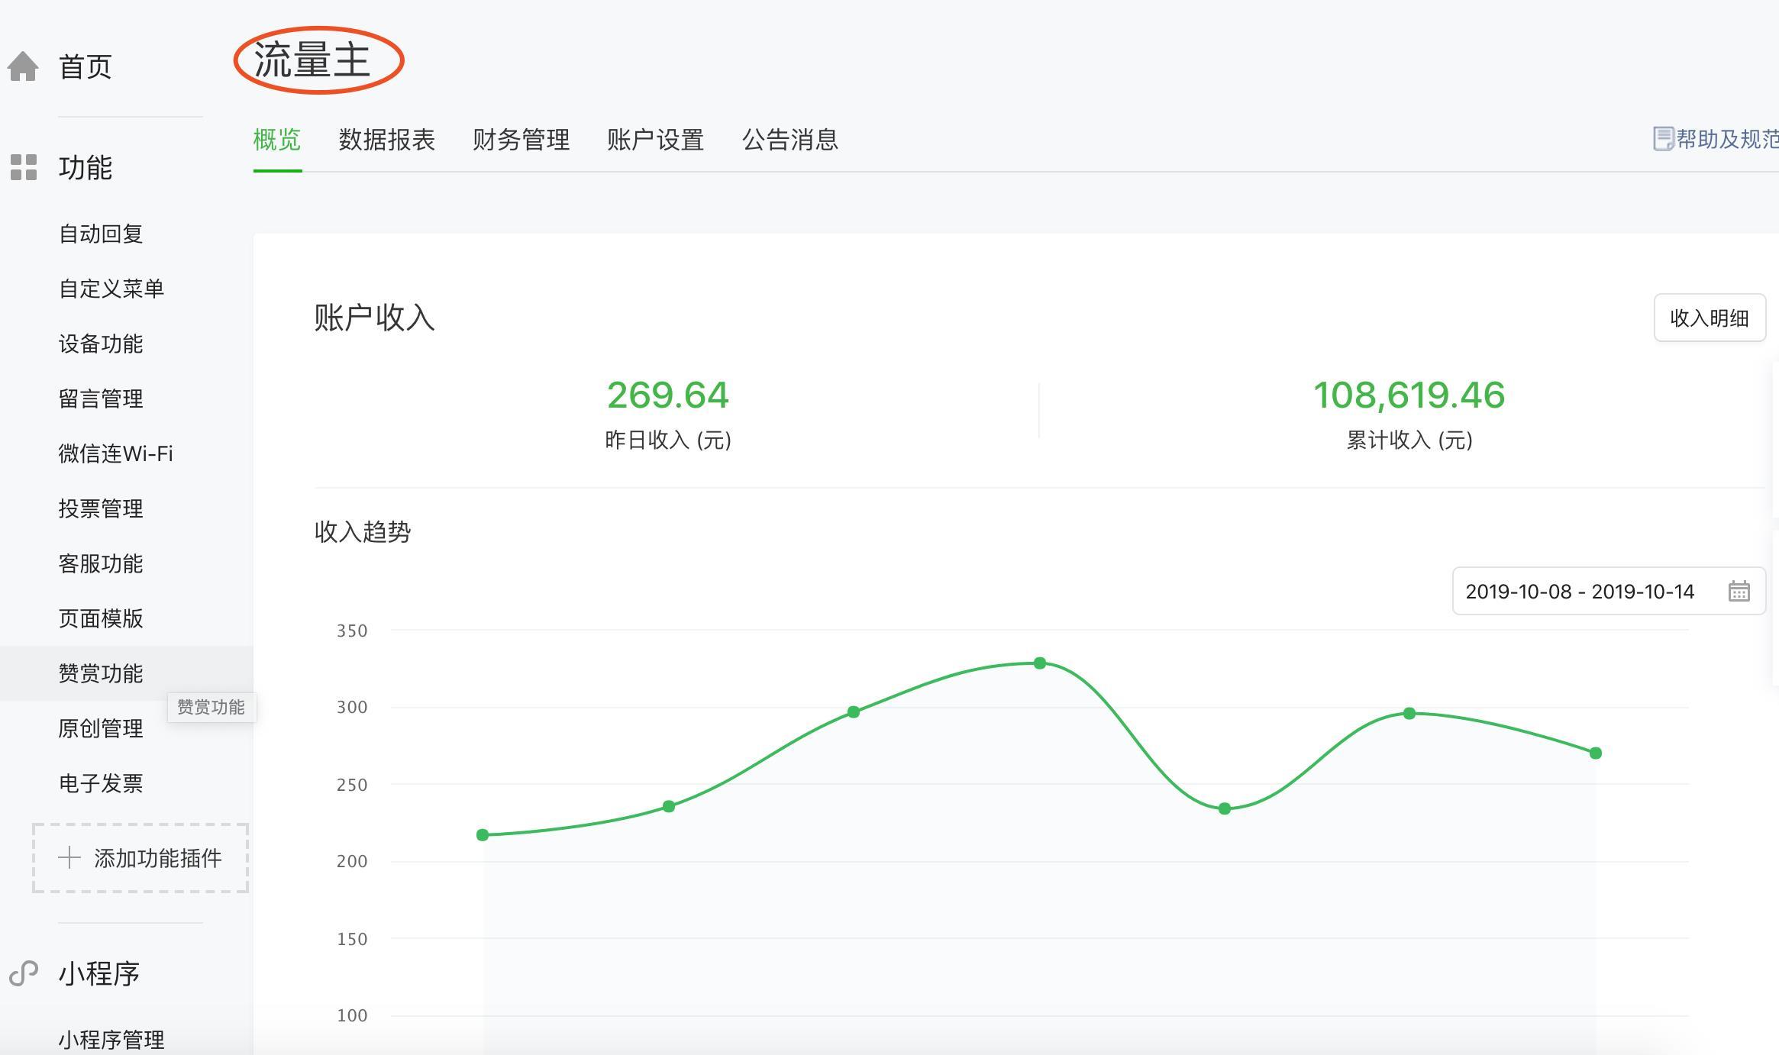Image resolution: width=1779 pixels, height=1055 pixels.
Task: Open 投票管理 in sidebar
Action: [x=101, y=508]
